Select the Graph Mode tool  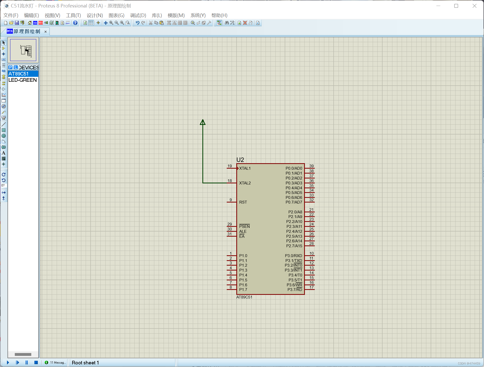(4, 95)
